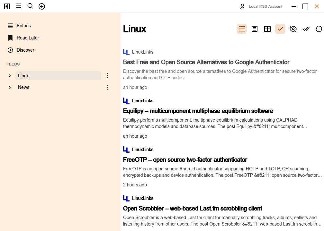Click the Read Later bookmark icon

pyautogui.click(x=10, y=38)
